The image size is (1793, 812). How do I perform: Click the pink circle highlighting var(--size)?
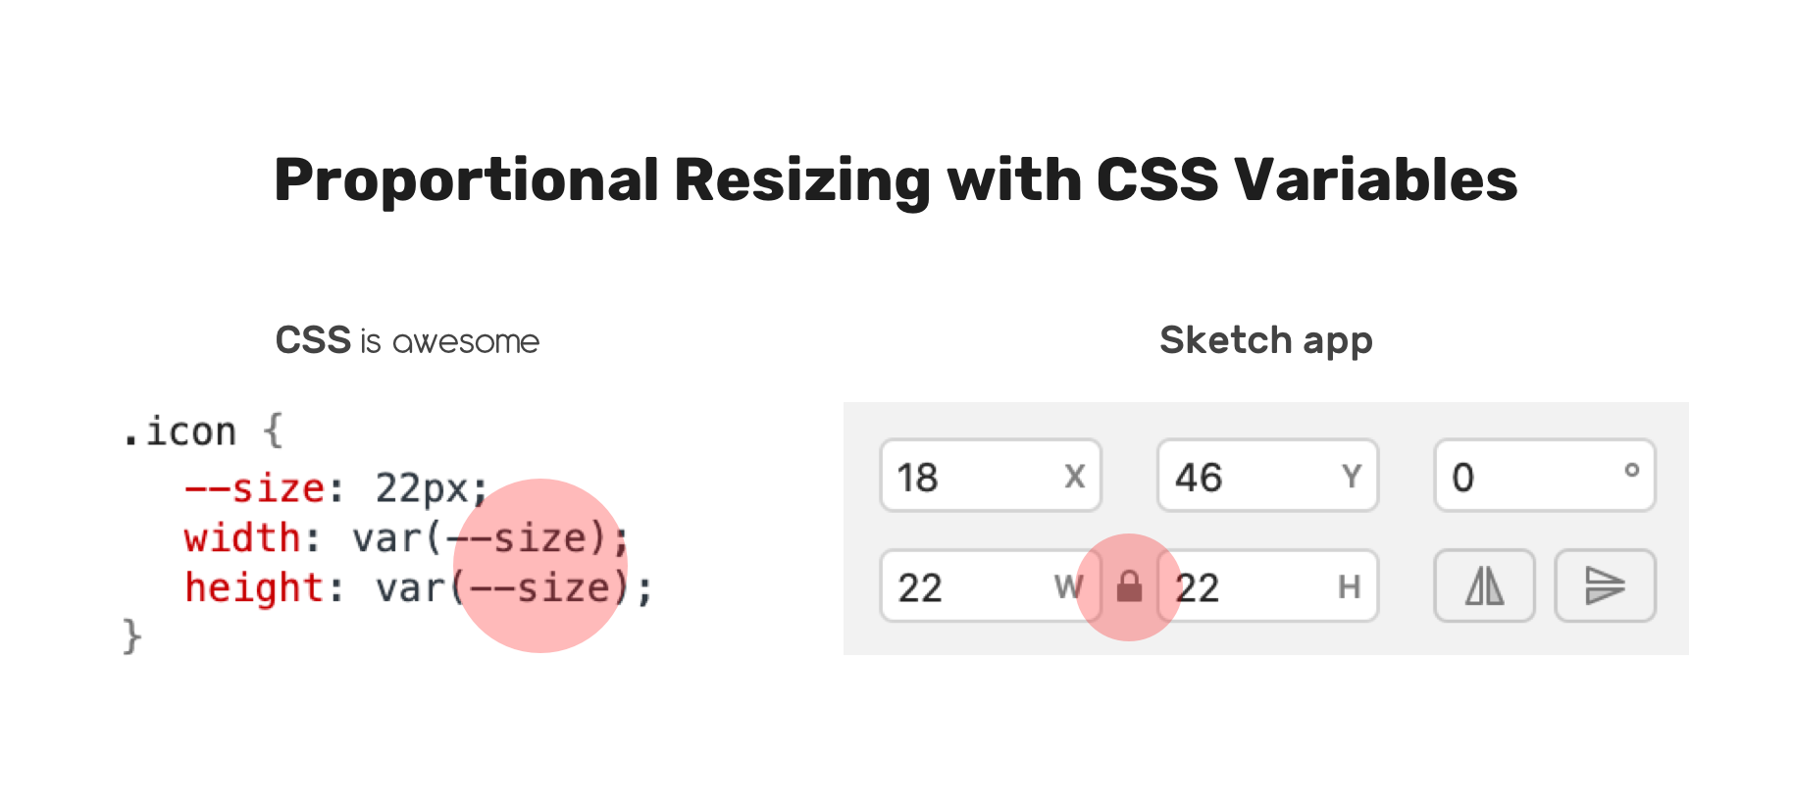541,564
